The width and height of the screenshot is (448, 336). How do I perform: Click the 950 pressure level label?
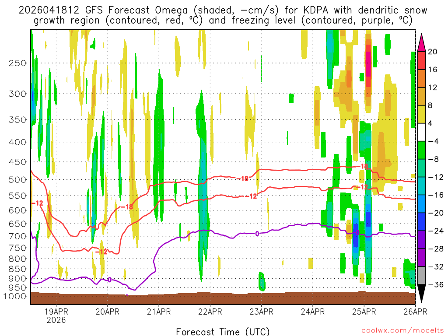click(17, 288)
